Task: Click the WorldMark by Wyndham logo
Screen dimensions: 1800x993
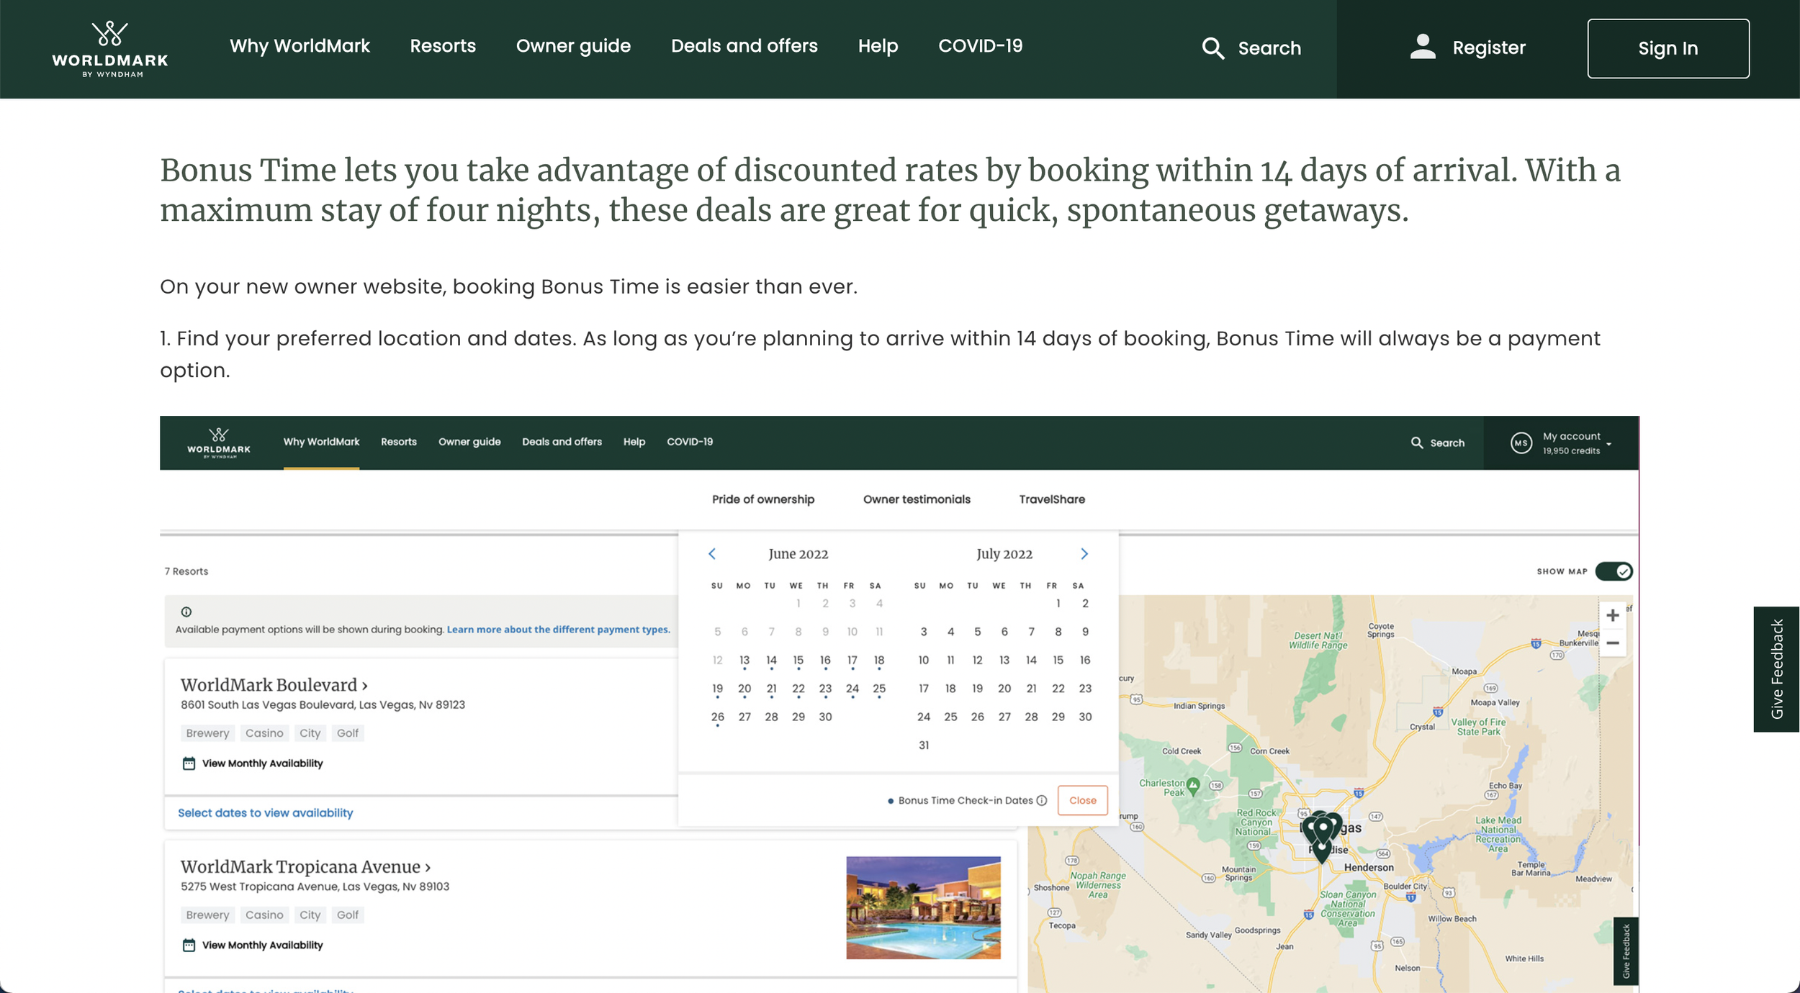Action: click(x=110, y=49)
